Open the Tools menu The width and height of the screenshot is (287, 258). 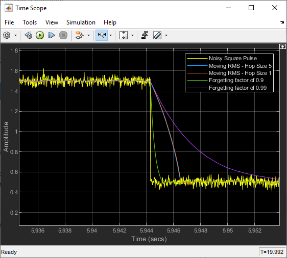click(30, 22)
